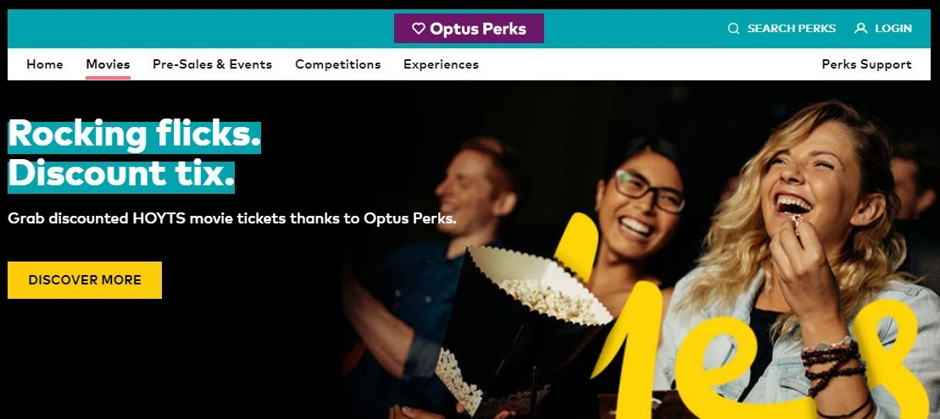This screenshot has width=940, height=419.
Task: Go to the Home menu item
Action: (x=44, y=64)
